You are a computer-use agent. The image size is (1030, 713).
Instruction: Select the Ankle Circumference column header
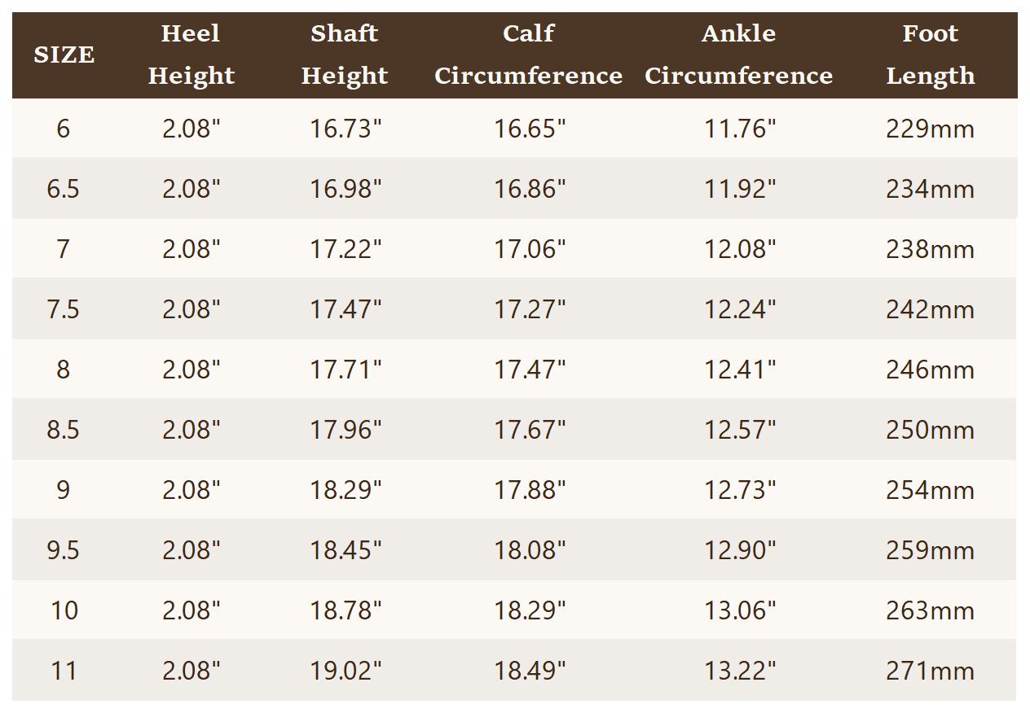click(738, 55)
